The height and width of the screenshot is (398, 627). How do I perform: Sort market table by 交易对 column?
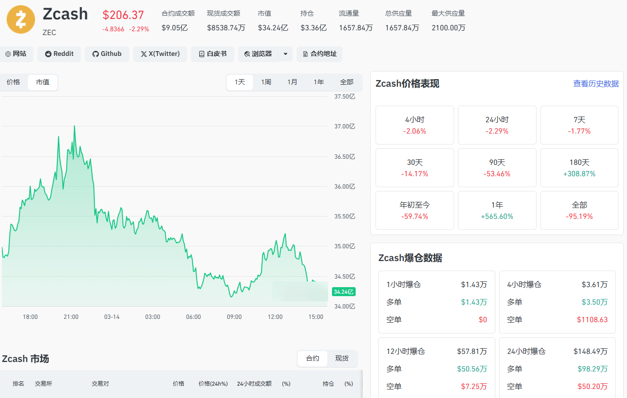click(x=100, y=384)
